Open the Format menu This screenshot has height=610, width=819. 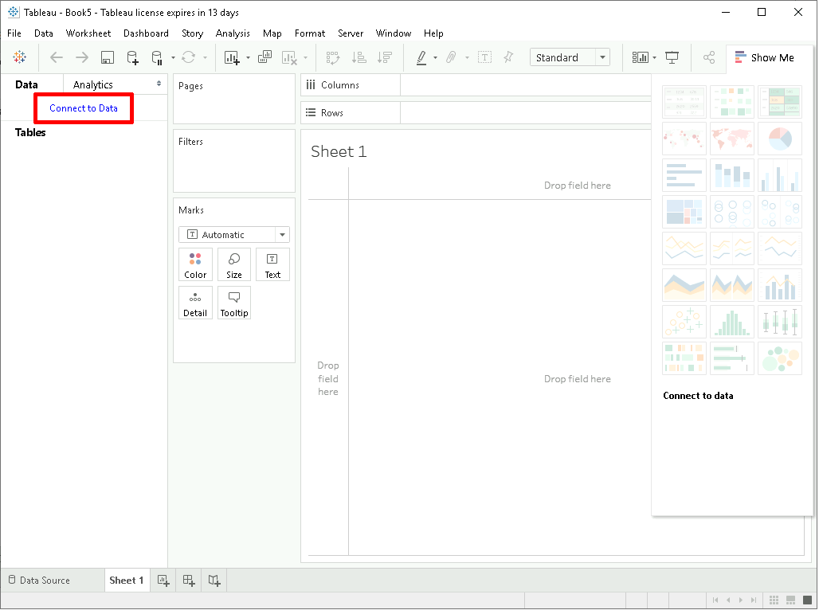310,33
